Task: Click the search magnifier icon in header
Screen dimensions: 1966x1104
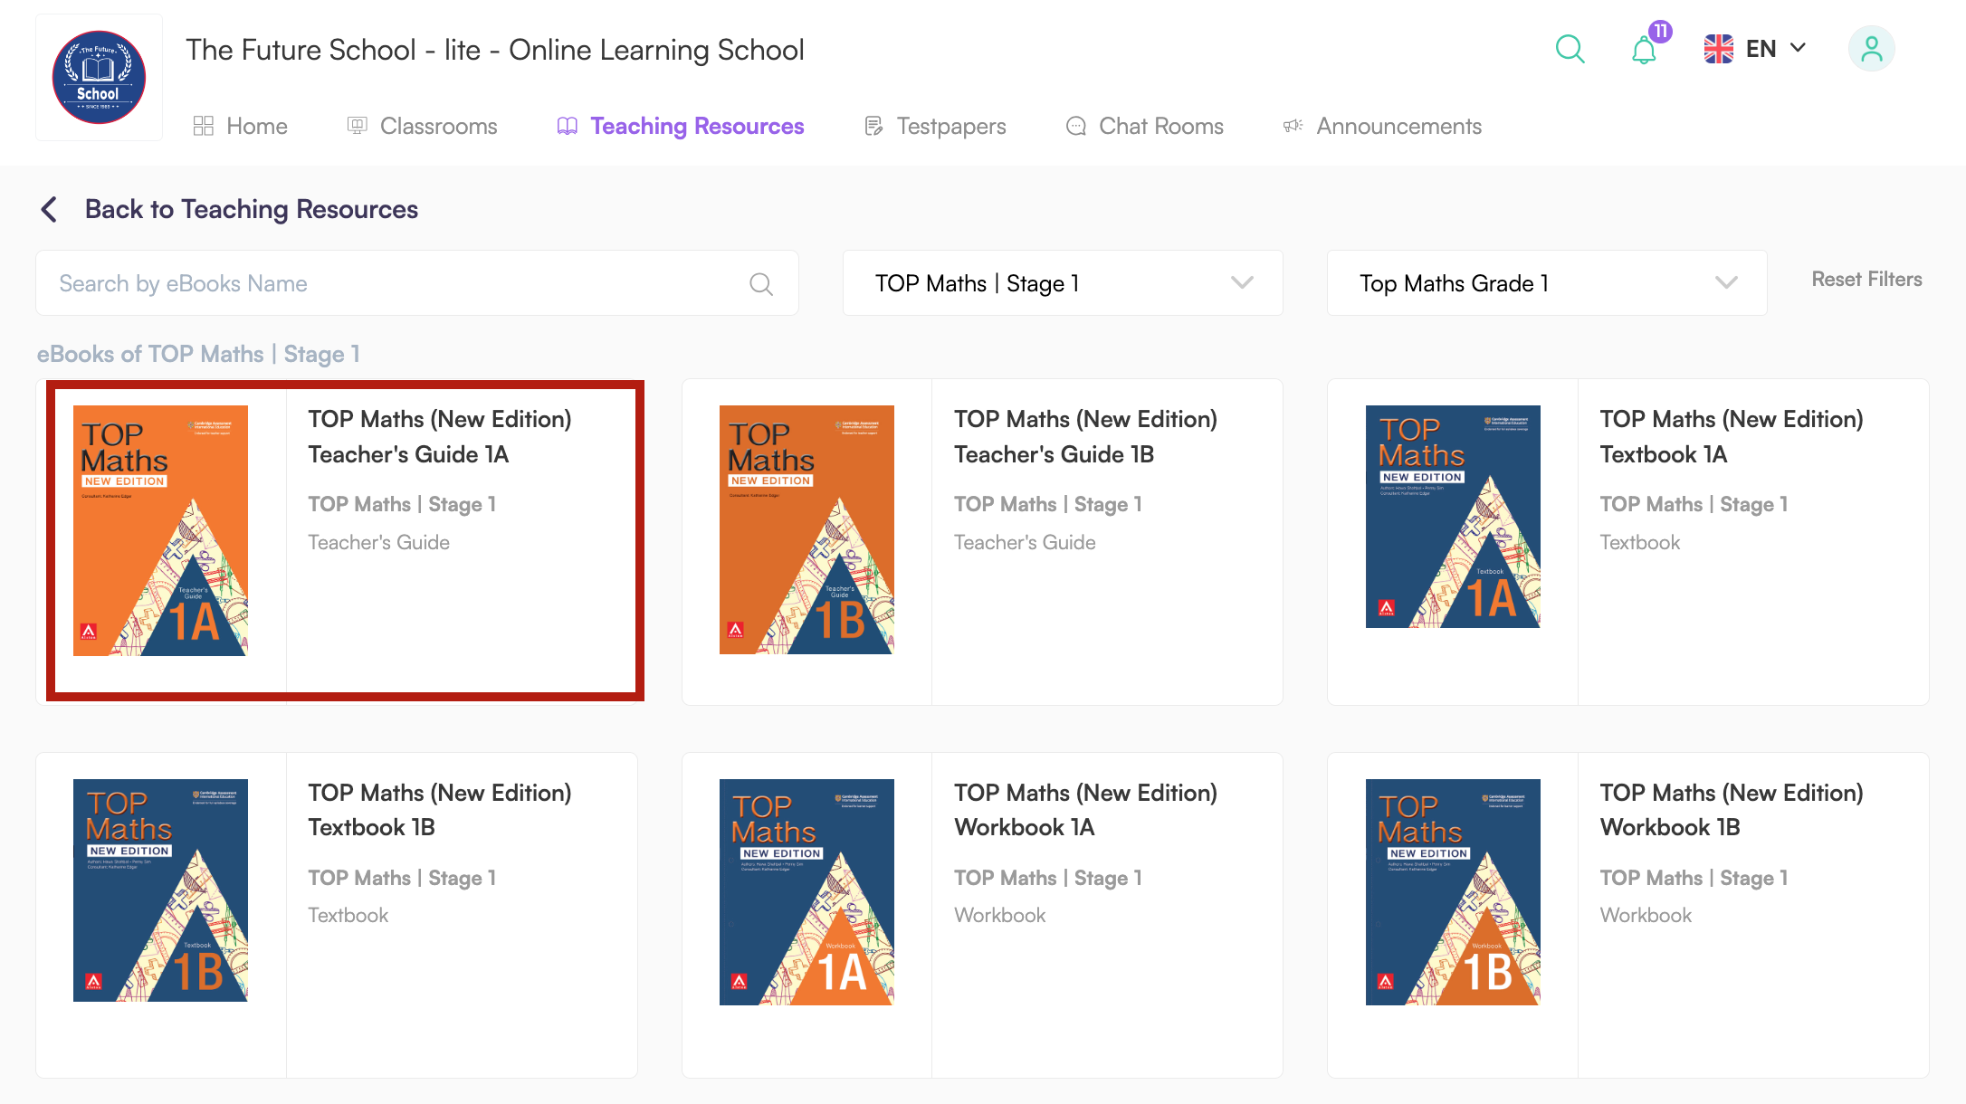Action: 1570,49
